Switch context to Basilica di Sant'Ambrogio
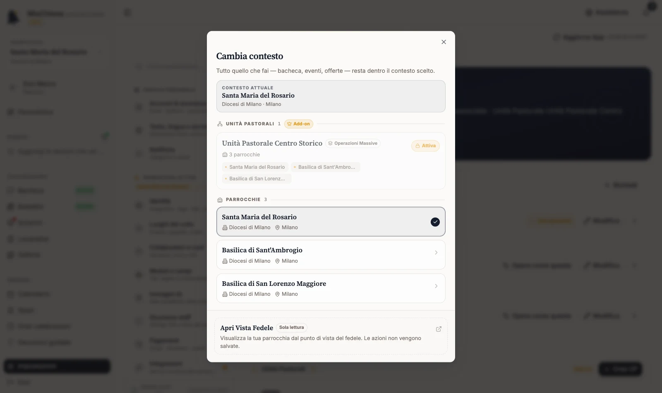The image size is (662, 393). (x=331, y=255)
